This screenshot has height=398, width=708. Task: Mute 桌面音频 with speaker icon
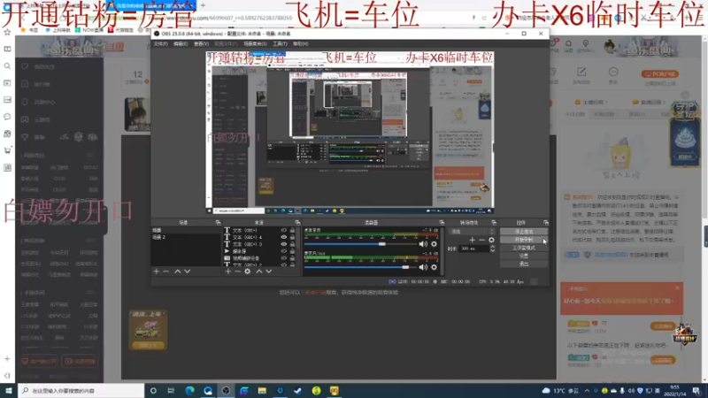tap(423, 244)
